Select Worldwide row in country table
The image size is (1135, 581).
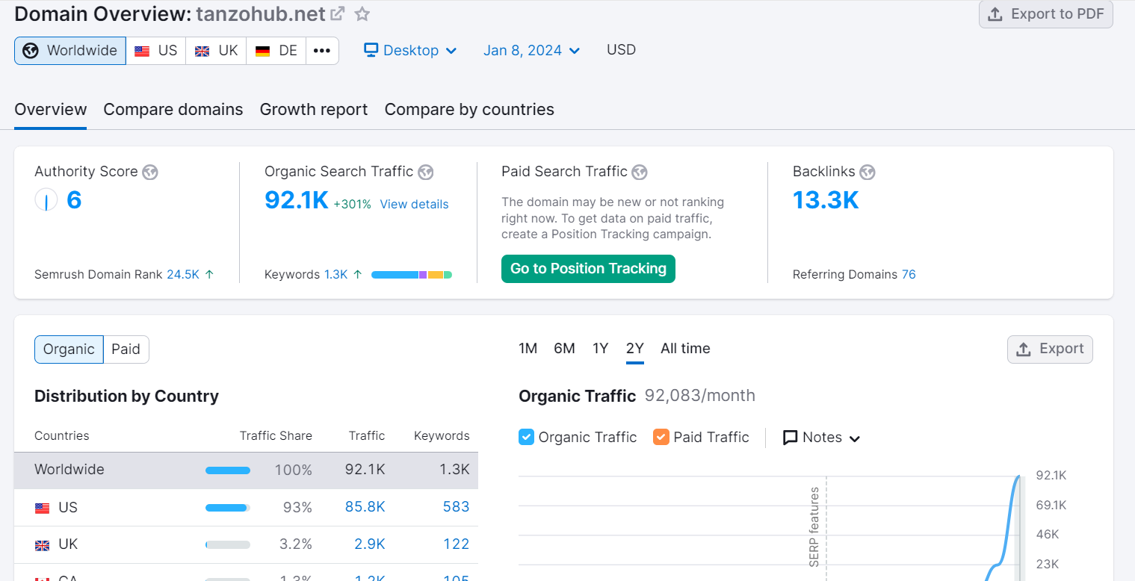click(247, 470)
